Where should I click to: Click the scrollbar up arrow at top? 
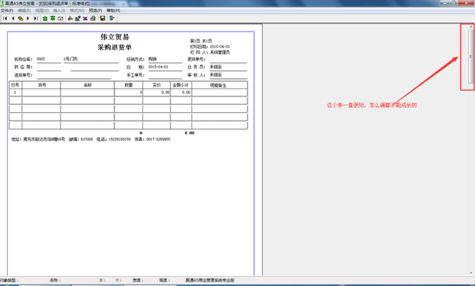point(471,27)
